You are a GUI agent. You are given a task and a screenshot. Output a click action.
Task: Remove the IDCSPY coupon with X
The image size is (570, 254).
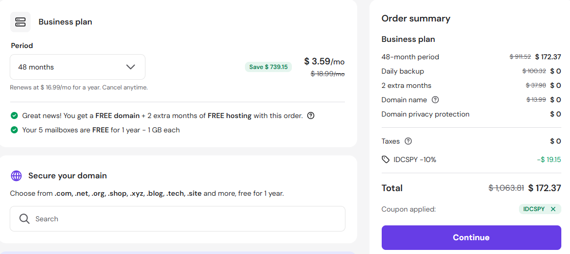(553, 209)
